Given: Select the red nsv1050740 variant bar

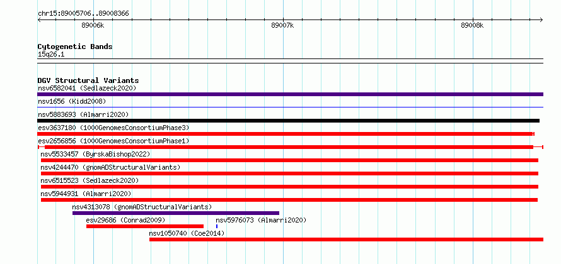Looking at the screenshot, I should click(346, 239).
